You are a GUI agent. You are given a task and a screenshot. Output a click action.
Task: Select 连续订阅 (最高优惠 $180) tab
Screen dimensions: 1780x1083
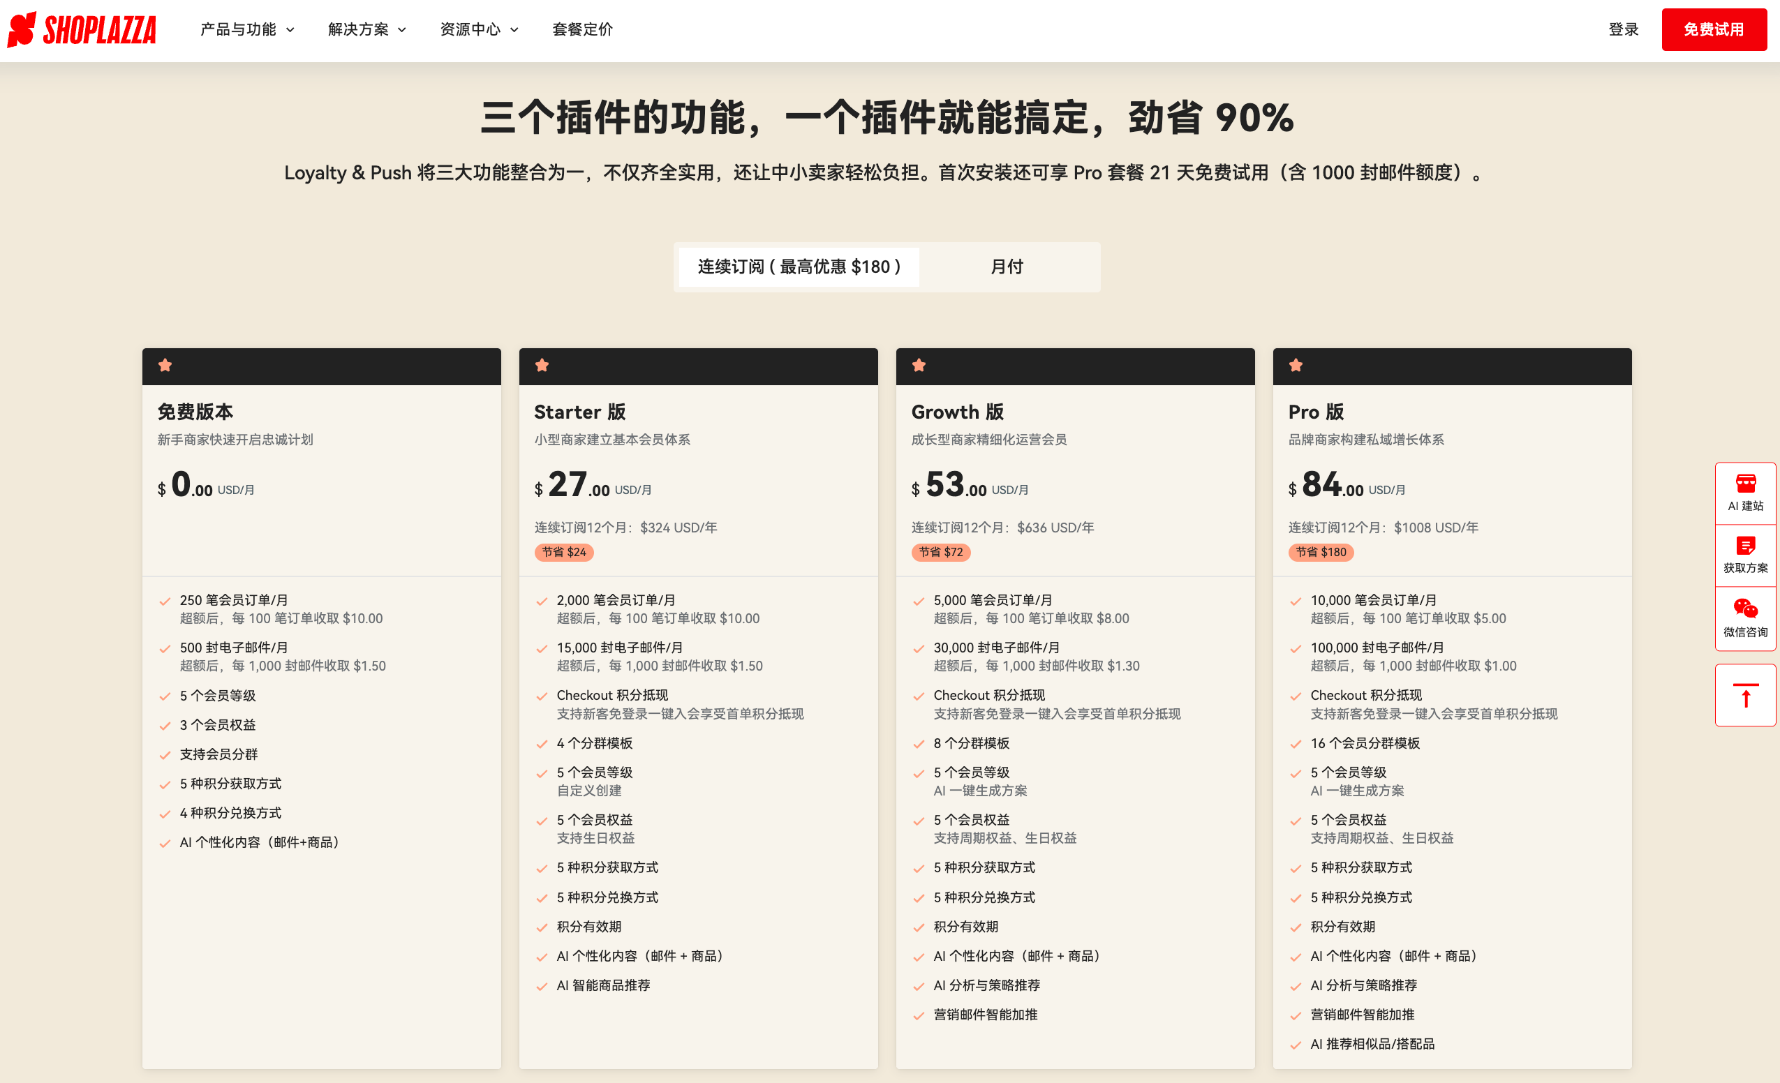pos(799,267)
